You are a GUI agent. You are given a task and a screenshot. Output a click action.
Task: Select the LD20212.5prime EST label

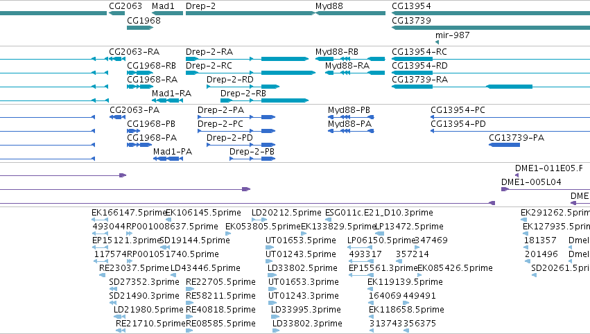286,213
